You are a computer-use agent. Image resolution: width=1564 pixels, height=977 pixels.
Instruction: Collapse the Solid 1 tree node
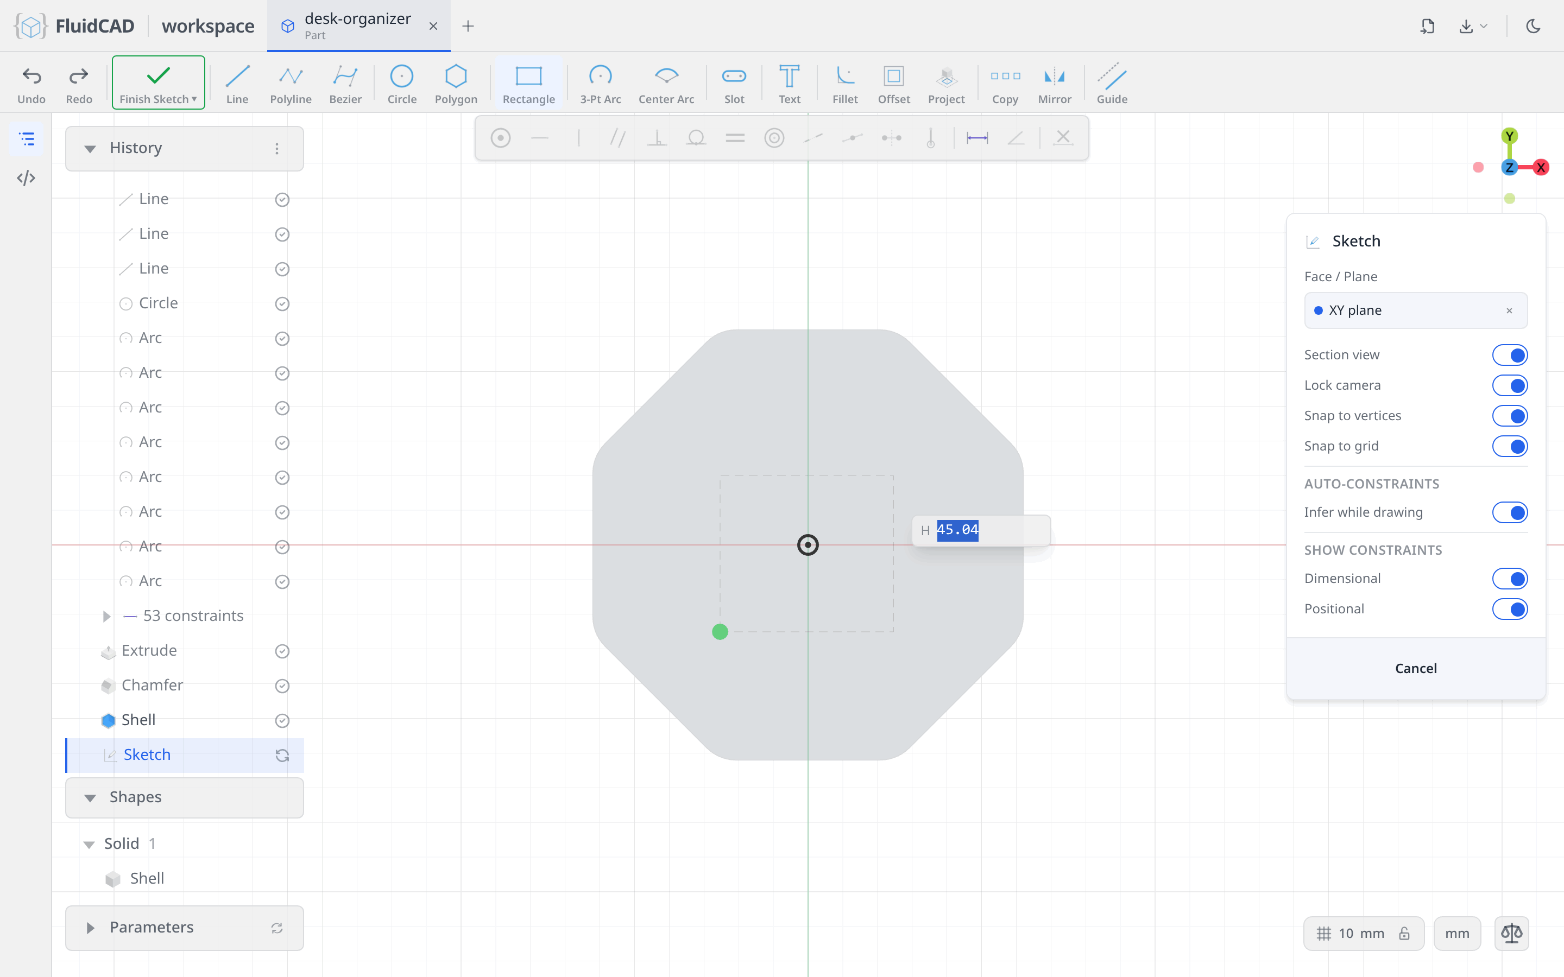pos(89,844)
